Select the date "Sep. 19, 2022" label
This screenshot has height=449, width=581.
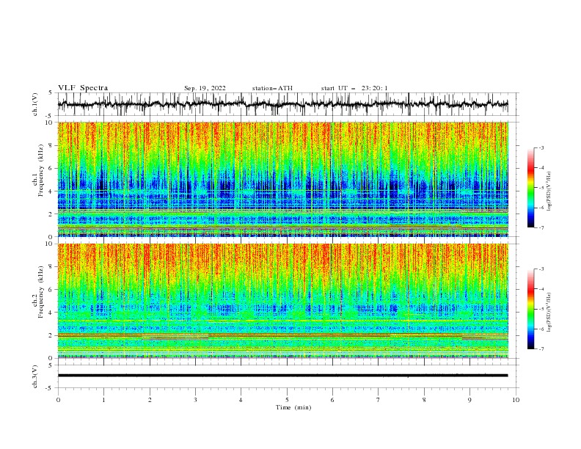[x=205, y=88]
